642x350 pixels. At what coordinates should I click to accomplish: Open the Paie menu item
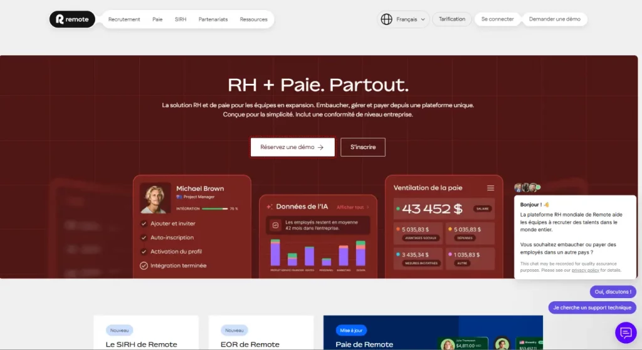pyautogui.click(x=157, y=19)
